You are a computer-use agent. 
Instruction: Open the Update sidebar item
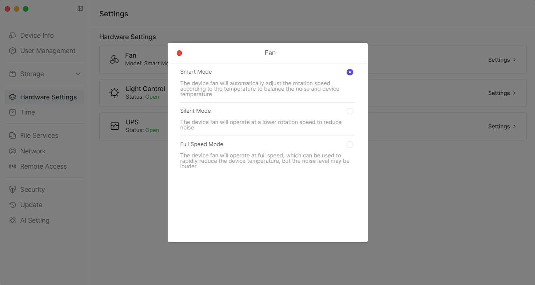[x=31, y=205]
